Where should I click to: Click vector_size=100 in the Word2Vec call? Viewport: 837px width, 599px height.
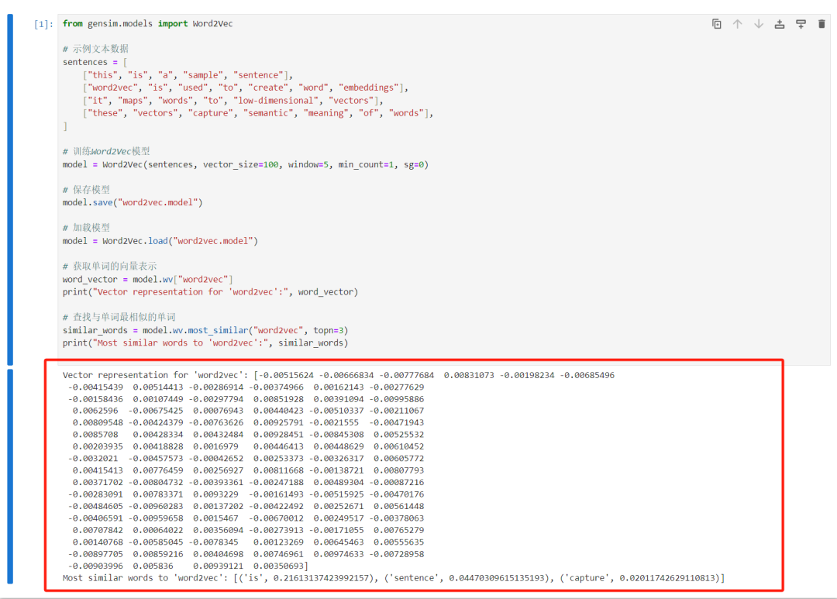coord(241,164)
